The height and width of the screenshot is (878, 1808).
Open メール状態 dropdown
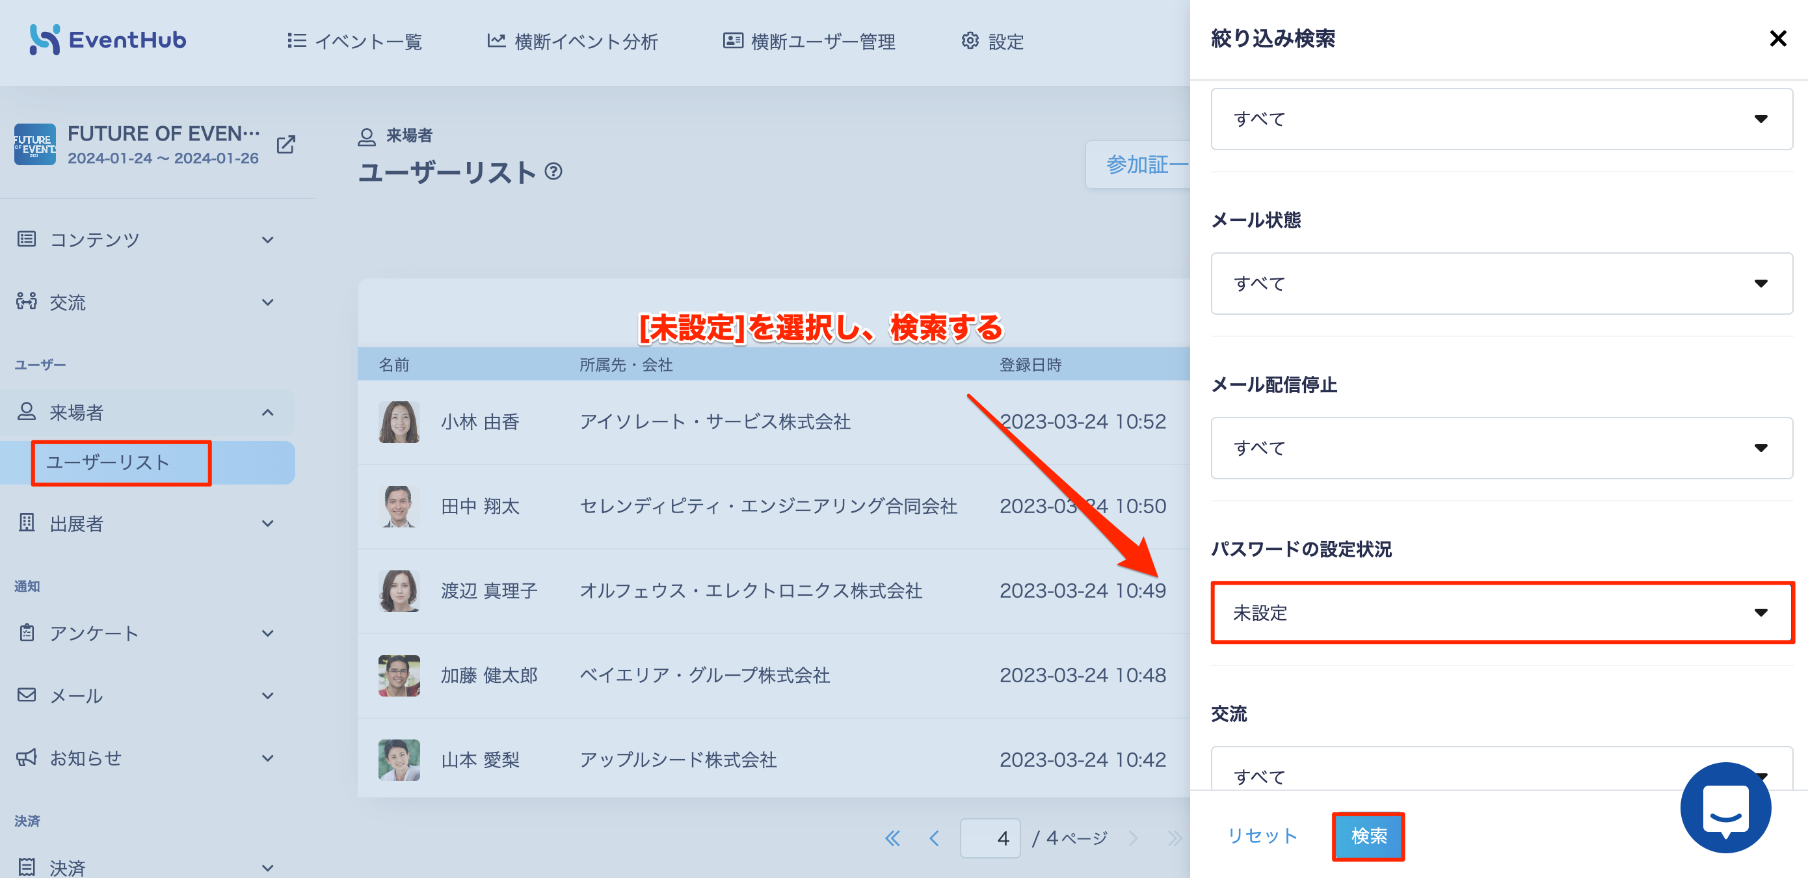[x=1501, y=284]
